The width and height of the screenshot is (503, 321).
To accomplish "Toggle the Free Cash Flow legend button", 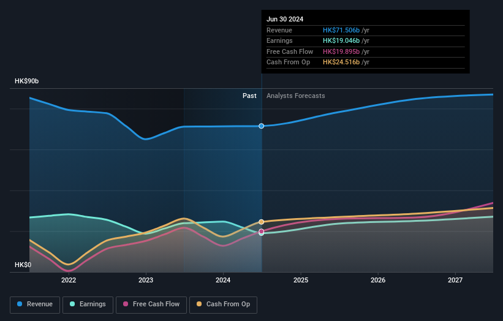I will click(x=151, y=304).
